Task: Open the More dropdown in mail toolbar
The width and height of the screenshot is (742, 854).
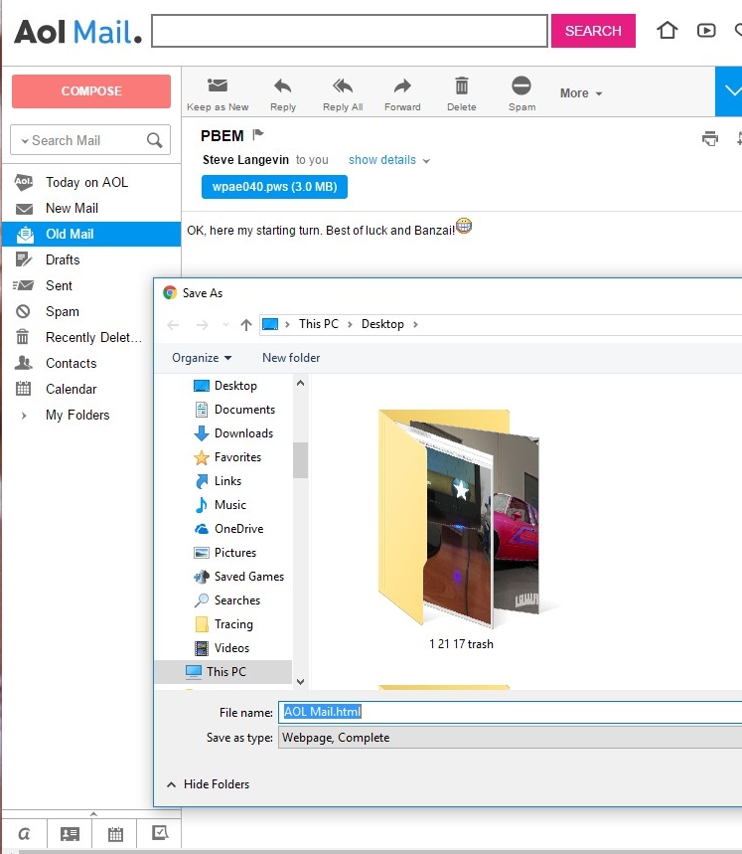Action: (x=581, y=93)
